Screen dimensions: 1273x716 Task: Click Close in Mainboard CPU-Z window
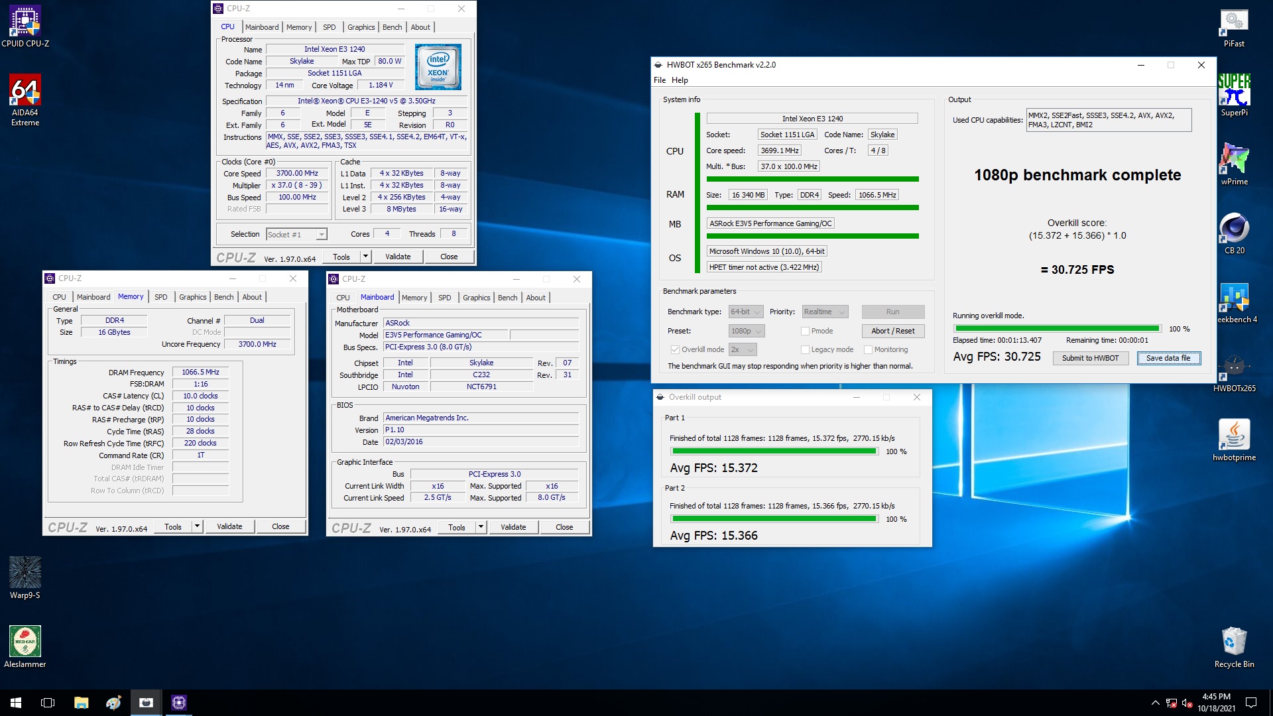(564, 527)
